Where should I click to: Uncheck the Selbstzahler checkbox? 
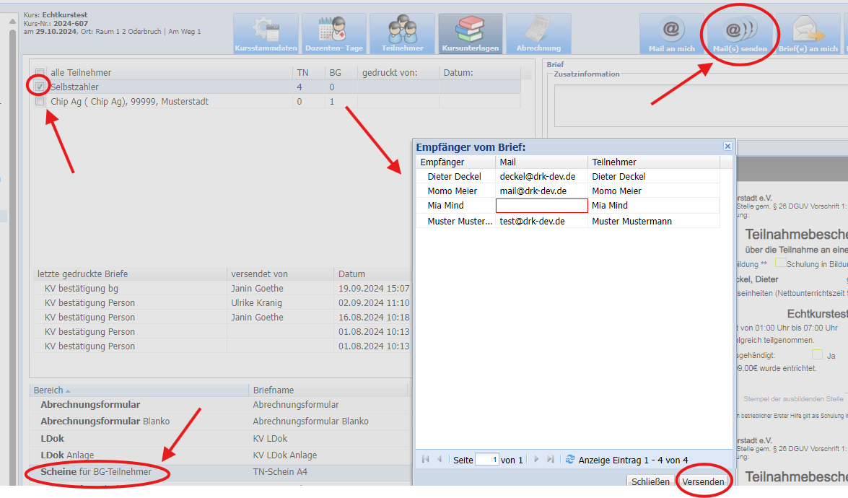(40, 87)
